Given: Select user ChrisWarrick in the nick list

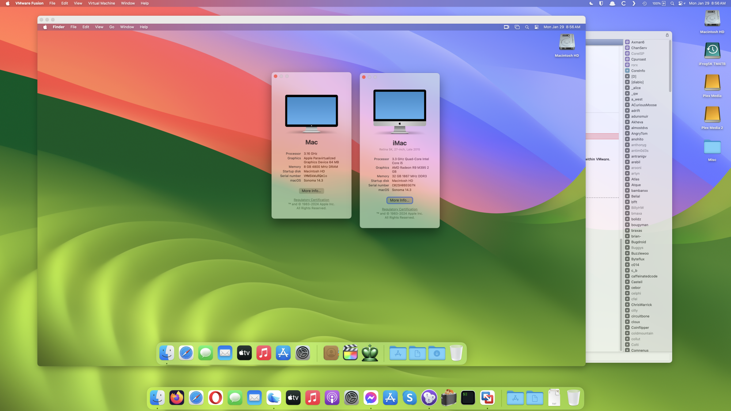Looking at the screenshot, I should point(641,305).
